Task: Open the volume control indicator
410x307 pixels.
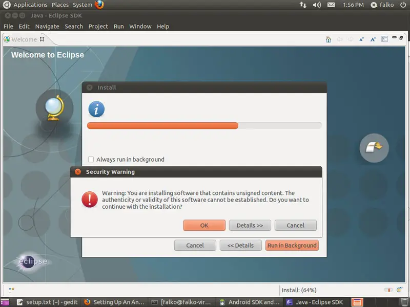Action: click(x=317, y=5)
